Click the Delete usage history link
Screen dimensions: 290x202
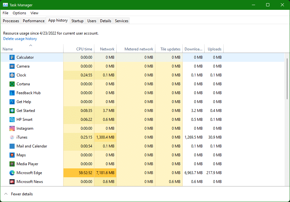click(x=20, y=39)
